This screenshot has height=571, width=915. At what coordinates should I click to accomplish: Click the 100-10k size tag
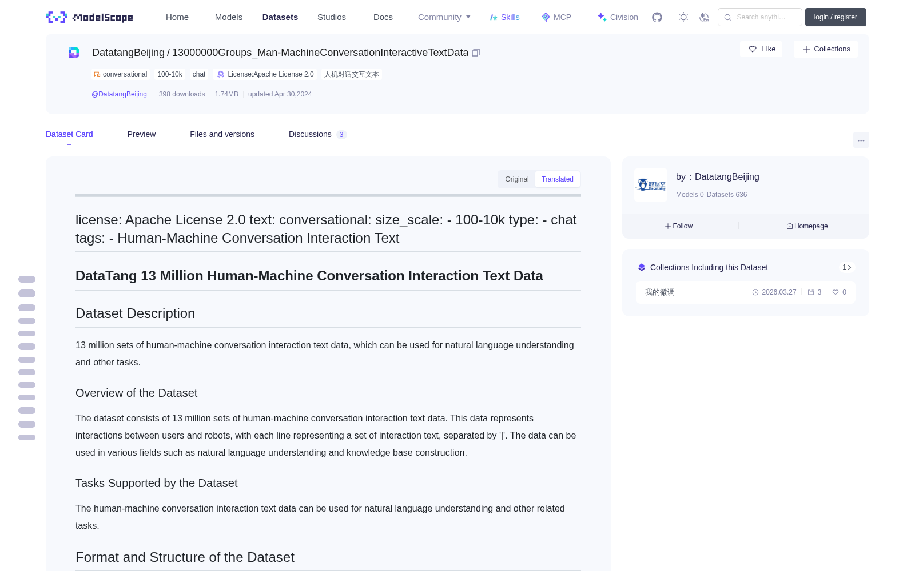(x=170, y=74)
